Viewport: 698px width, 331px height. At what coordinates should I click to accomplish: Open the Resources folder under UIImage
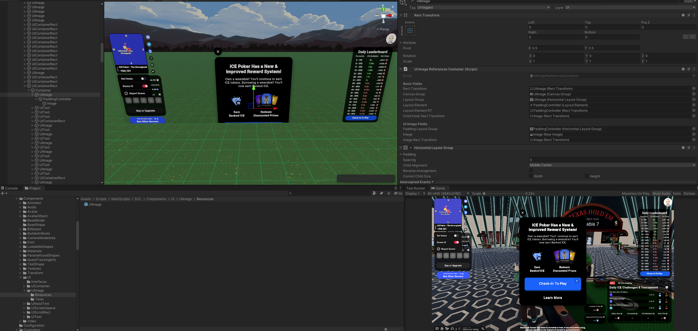click(43, 295)
